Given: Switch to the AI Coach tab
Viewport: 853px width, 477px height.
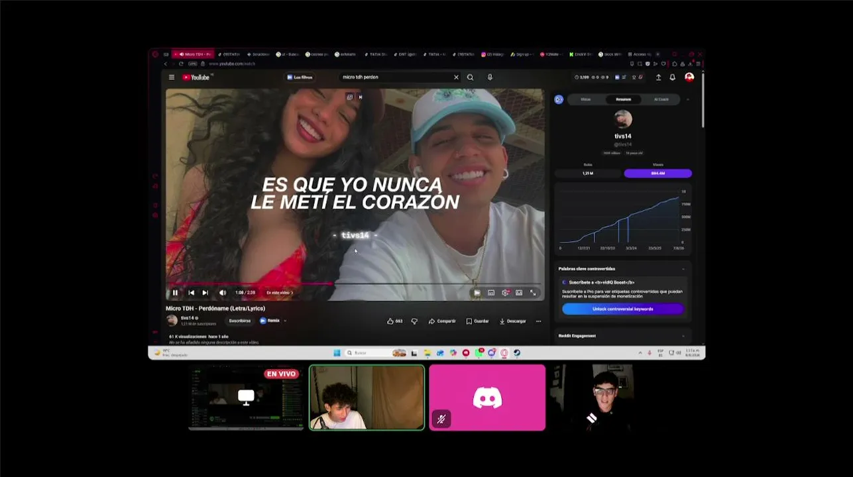Looking at the screenshot, I should click(661, 99).
